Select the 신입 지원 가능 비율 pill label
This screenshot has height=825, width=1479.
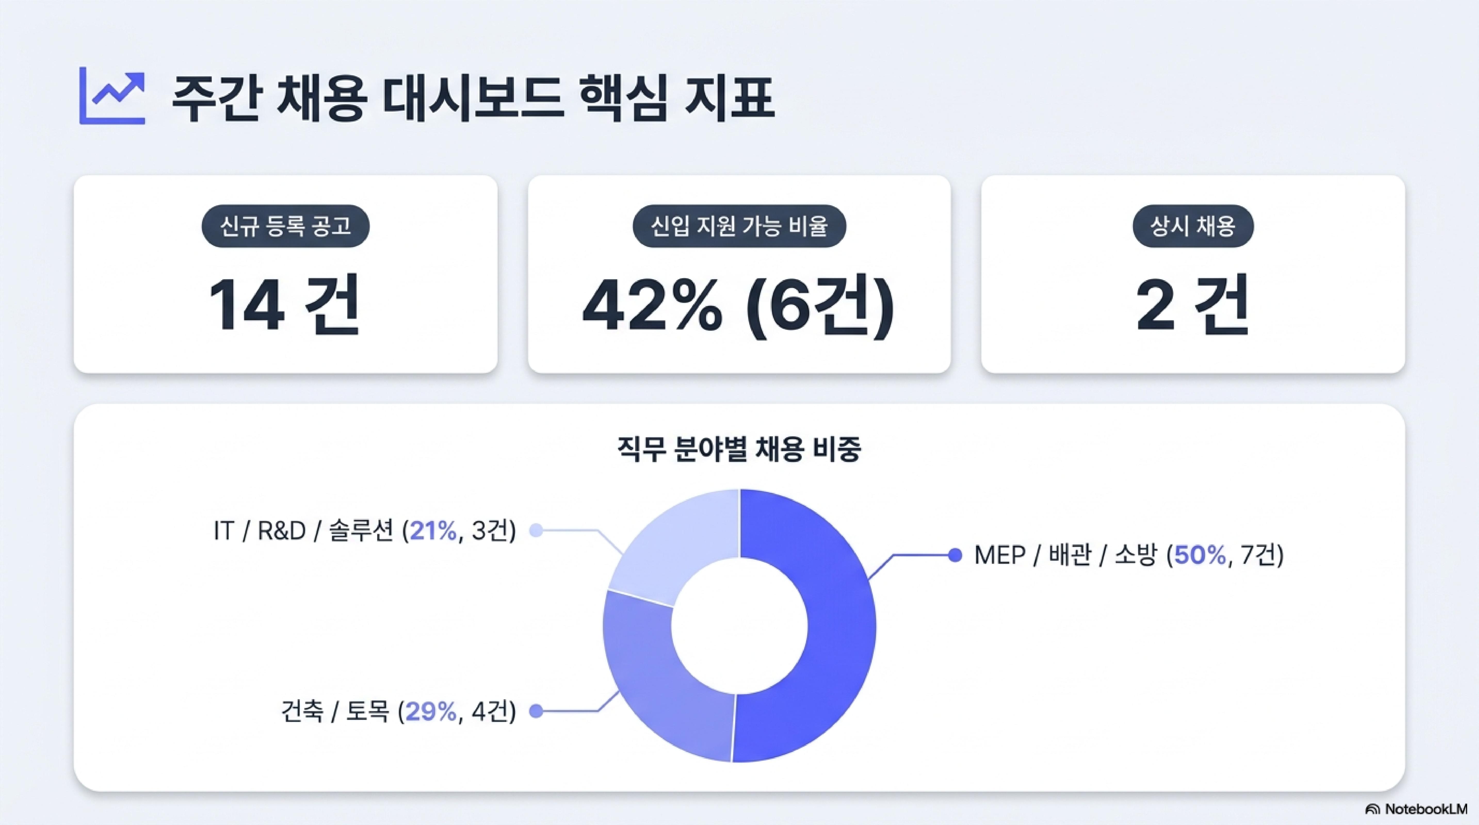click(739, 226)
